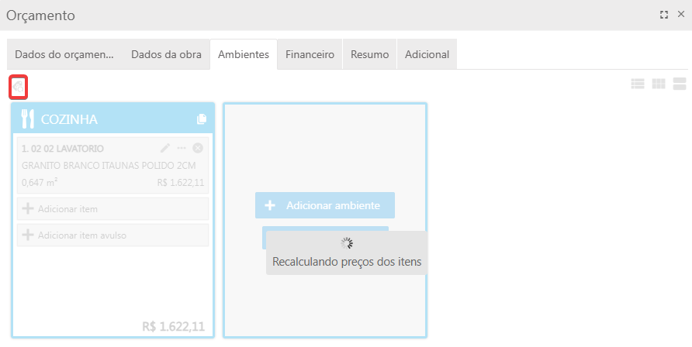692x347 pixels.
Task: Switch to grid view layout
Action: point(659,84)
